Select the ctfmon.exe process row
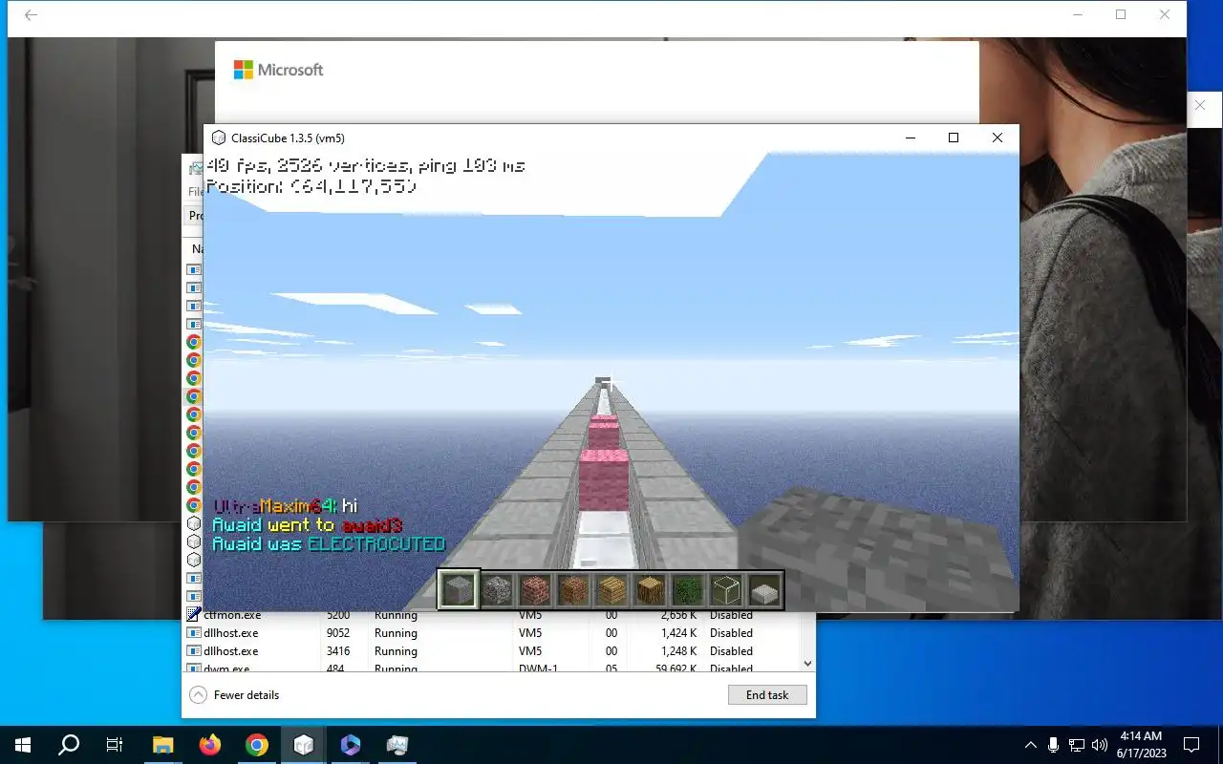This screenshot has width=1223, height=764. 491,615
